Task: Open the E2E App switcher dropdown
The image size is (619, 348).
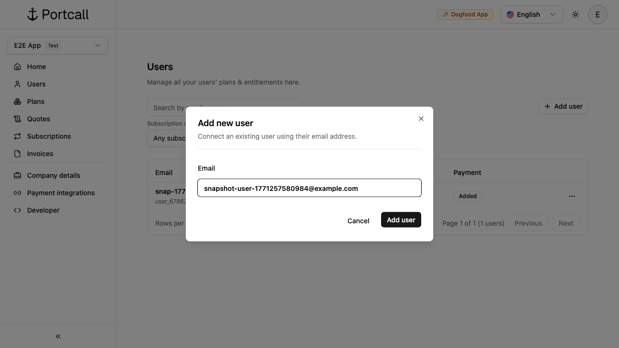Action: (x=58, y=45)
